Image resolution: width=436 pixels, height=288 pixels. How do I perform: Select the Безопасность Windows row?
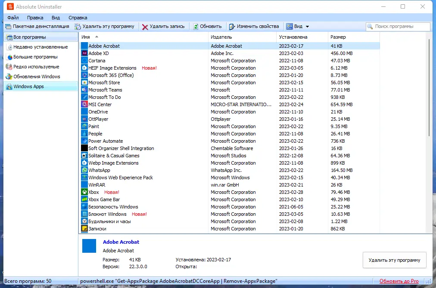(x=230, y=207)
